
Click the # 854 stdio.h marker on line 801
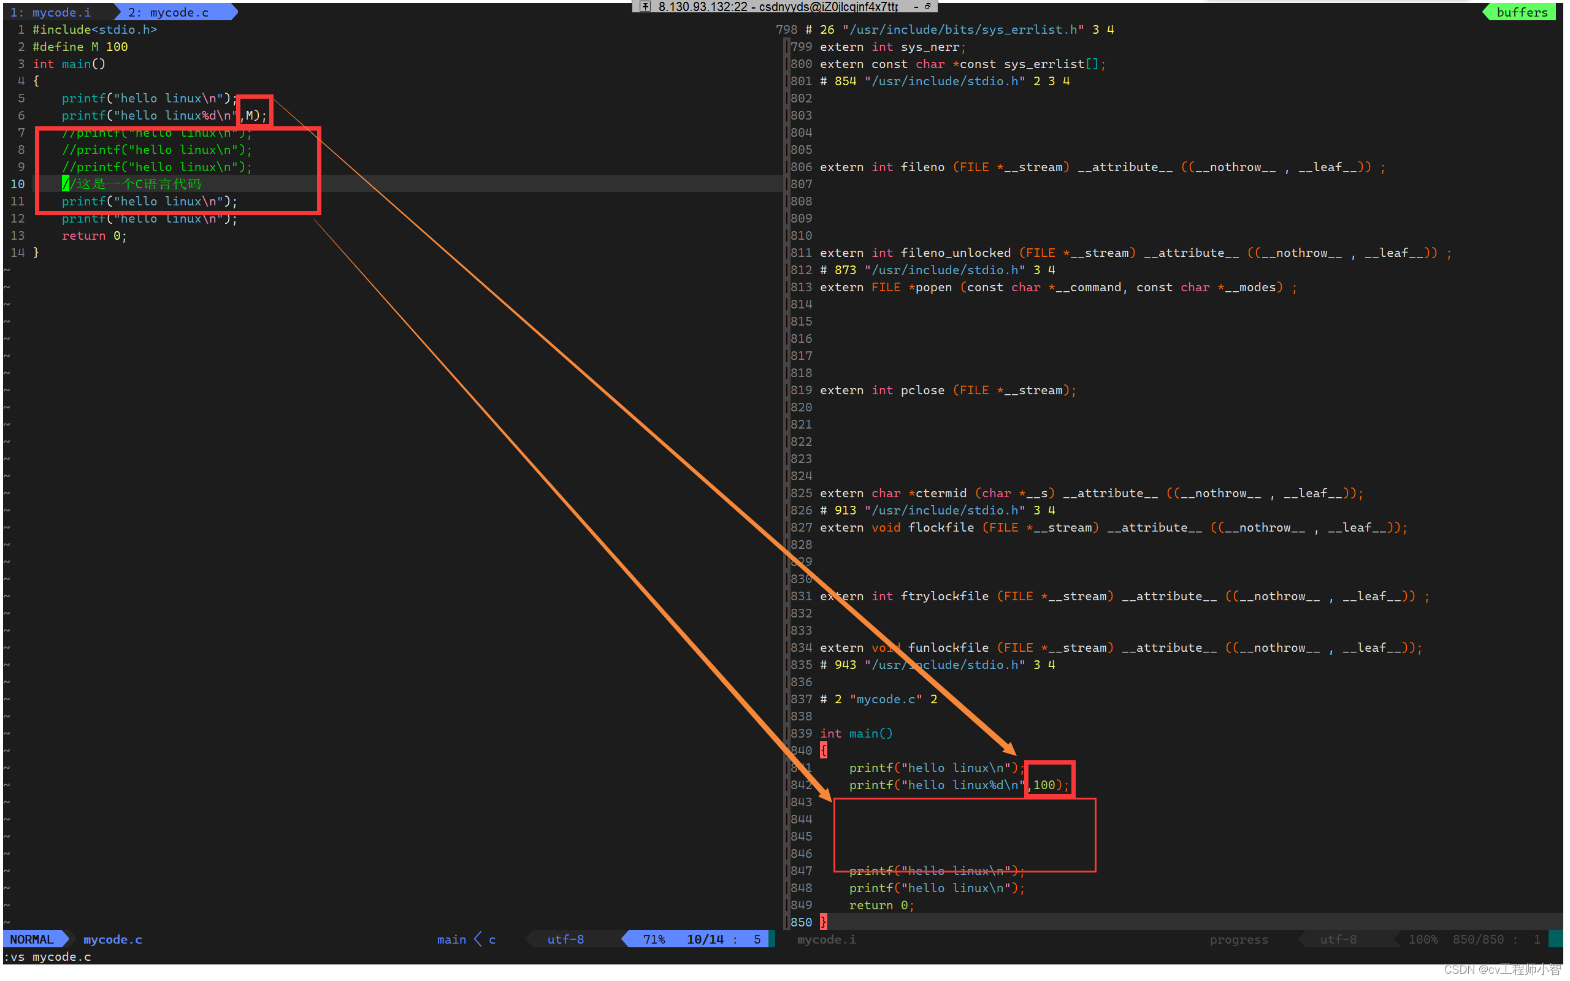pyautogui.click(x=944, y=81)
